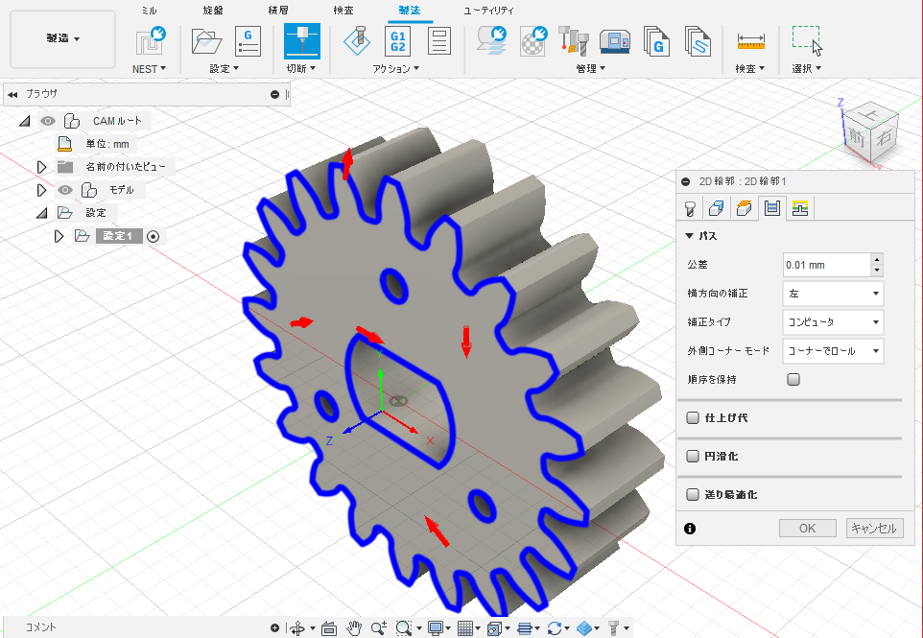
Task: Open the linking tab icon in dialog
Action: [x=799, y=208]
